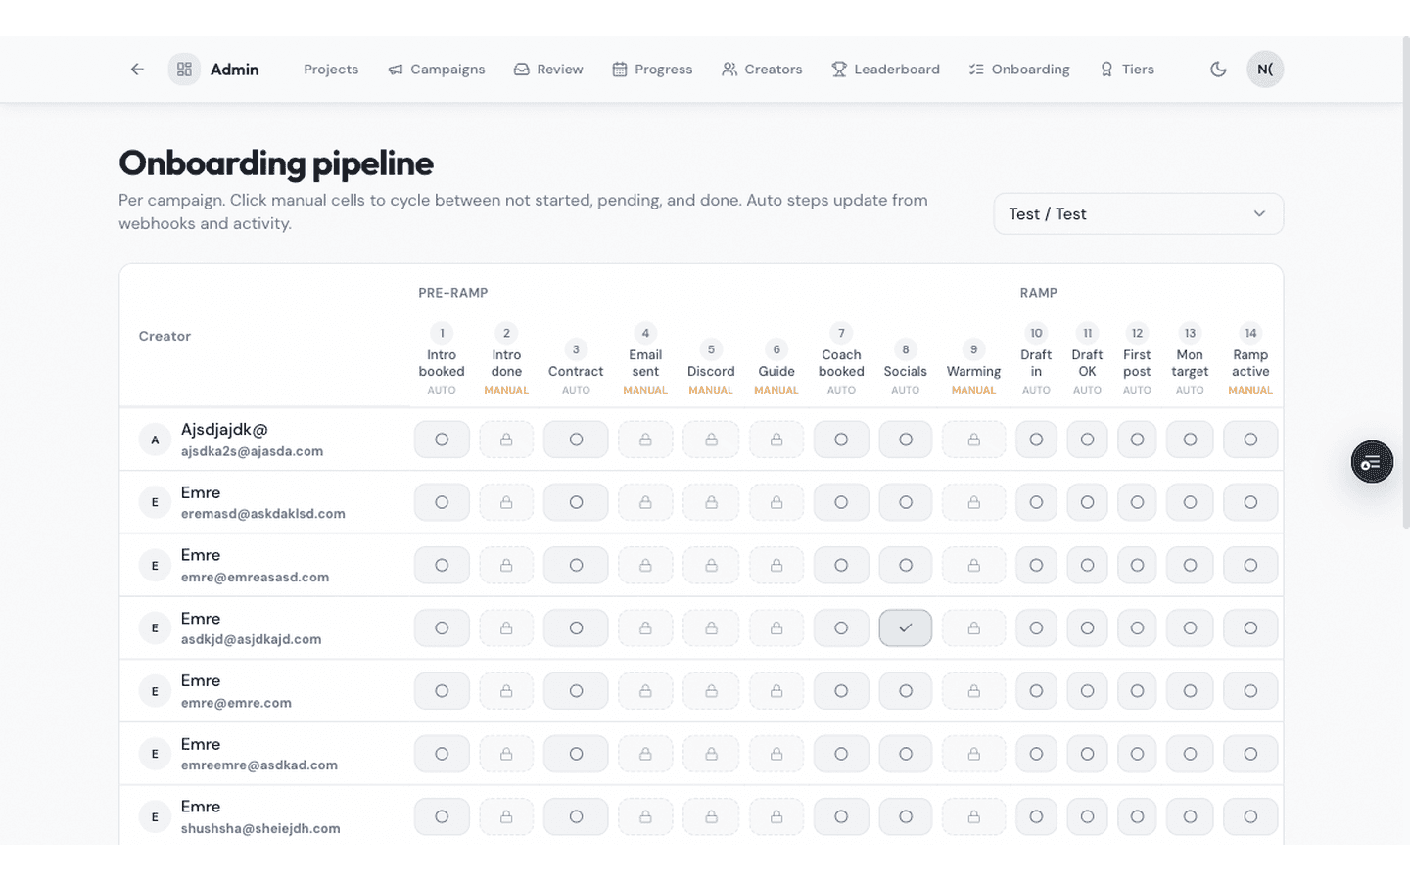Toggle Ramp active for emre@emreasasd.com

point(1250,565)
